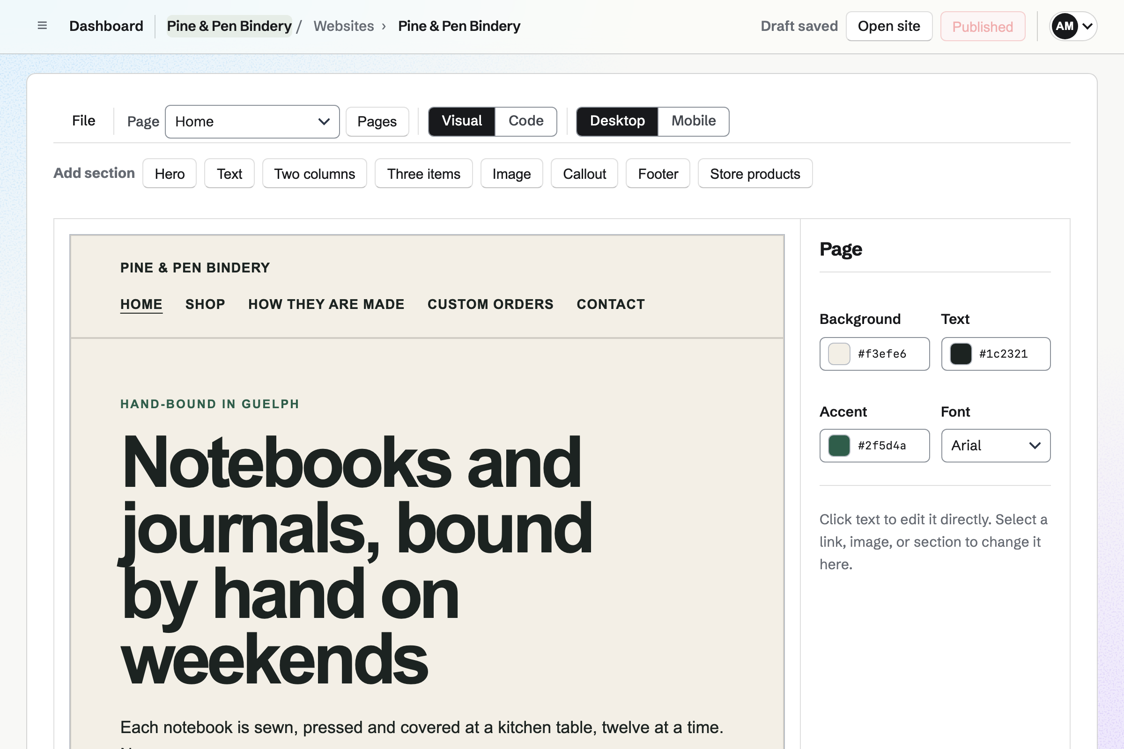
Task: Open the Pages manager
Action: pos(377,122)
